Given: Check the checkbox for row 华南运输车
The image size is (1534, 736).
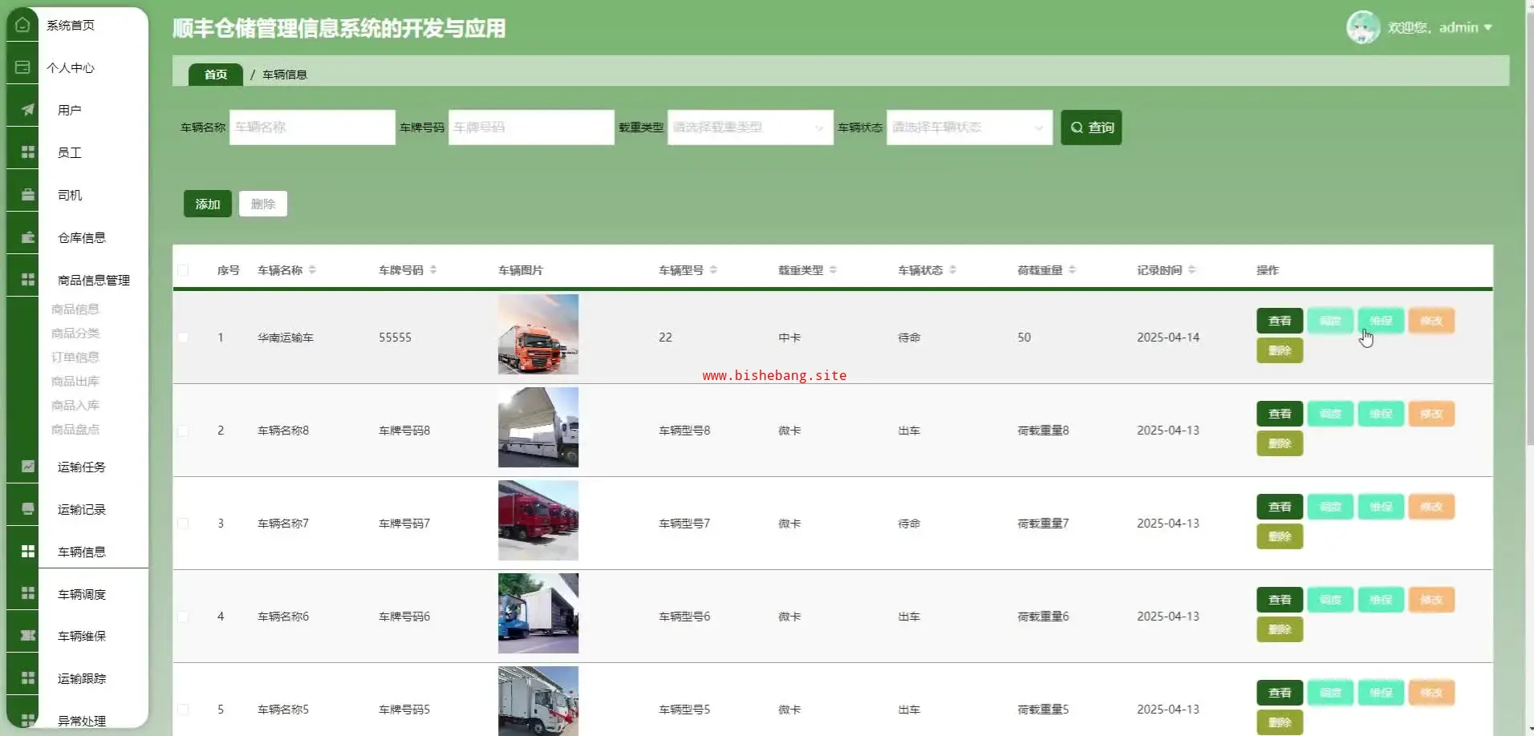Looking at the screenshot, I should coord(183,338).
